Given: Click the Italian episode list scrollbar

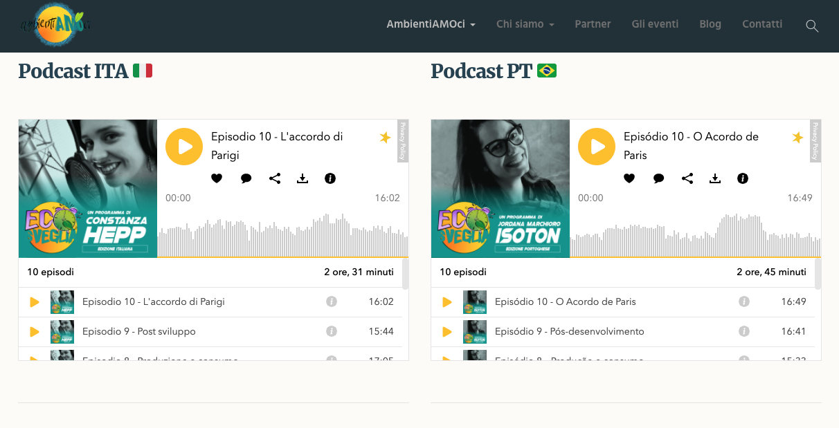Looking at the screenshot, I should pyautogui.click(x=405, y=274).
